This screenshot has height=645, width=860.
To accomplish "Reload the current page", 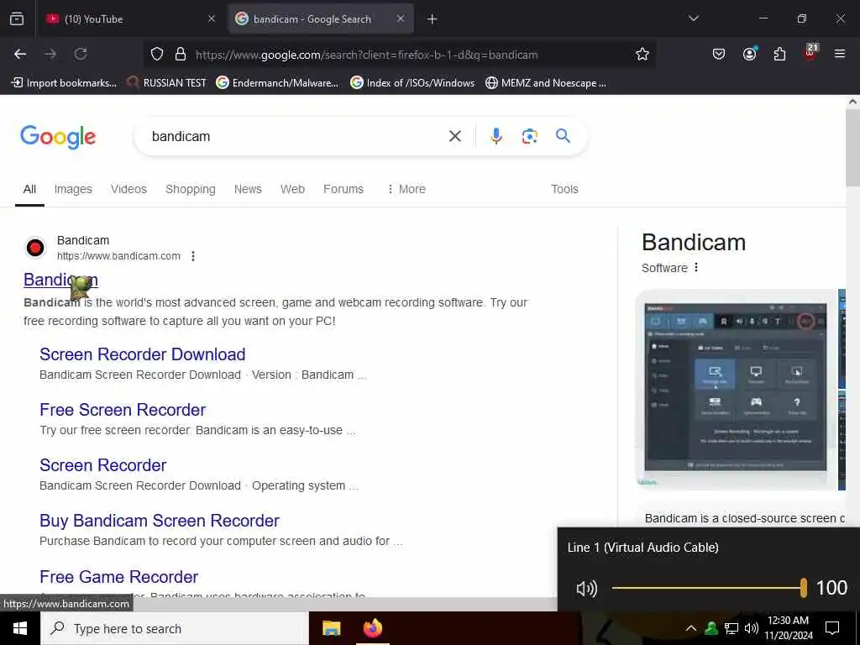I will pyautogui.click(x=81, y=54).
